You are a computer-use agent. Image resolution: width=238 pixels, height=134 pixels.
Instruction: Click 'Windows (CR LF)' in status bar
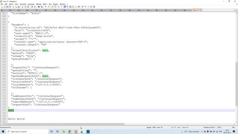209,127
